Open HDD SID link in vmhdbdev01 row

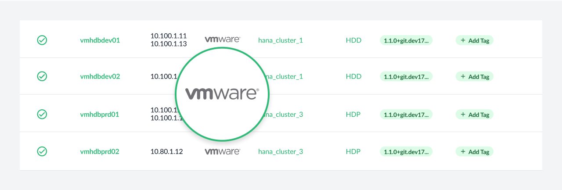coord(353,40)
